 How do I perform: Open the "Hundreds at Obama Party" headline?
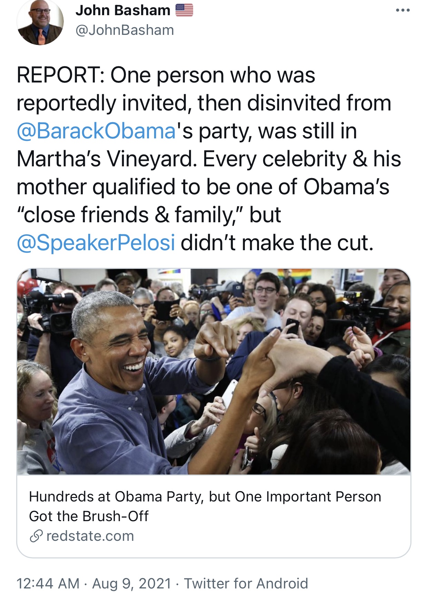205,497
